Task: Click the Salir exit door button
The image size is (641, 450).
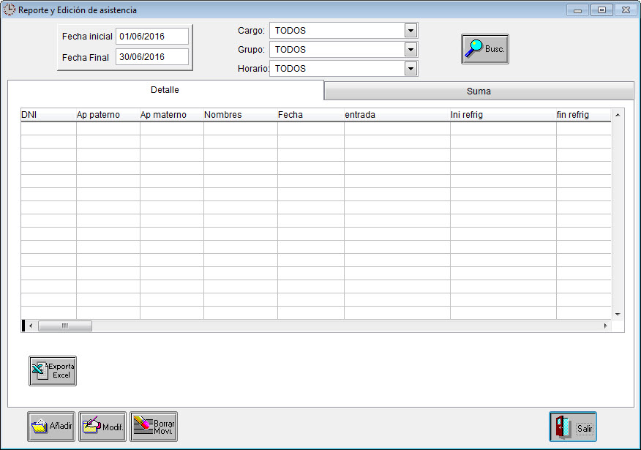Action: [573, 427]
